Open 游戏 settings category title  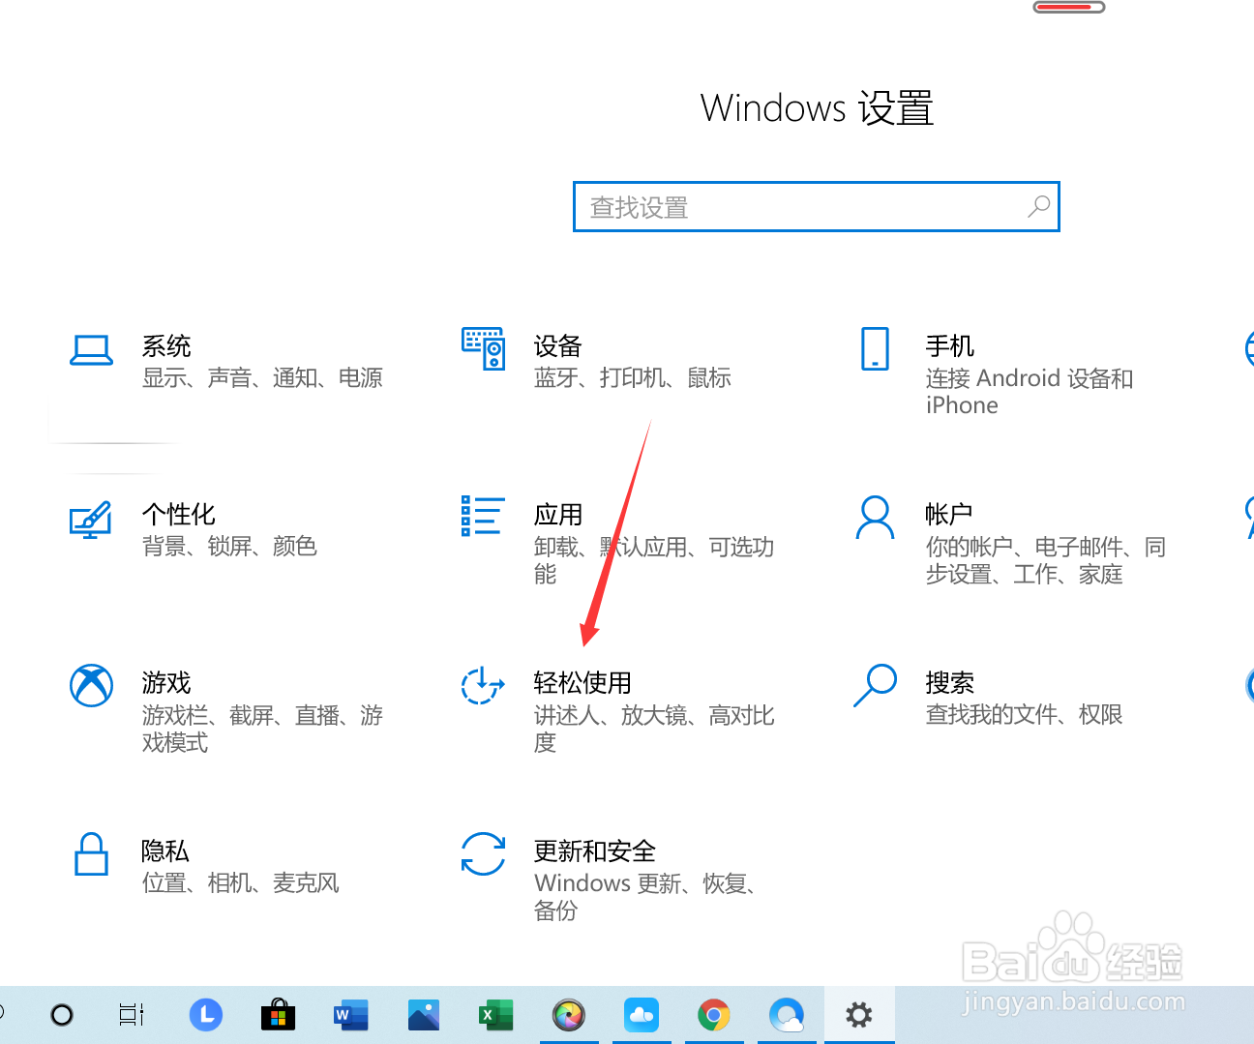(x=166, y=682)
